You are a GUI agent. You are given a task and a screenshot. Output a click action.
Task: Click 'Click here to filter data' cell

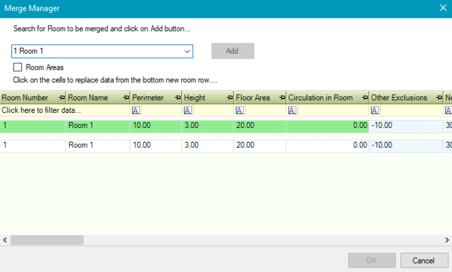tap(41, 110)
